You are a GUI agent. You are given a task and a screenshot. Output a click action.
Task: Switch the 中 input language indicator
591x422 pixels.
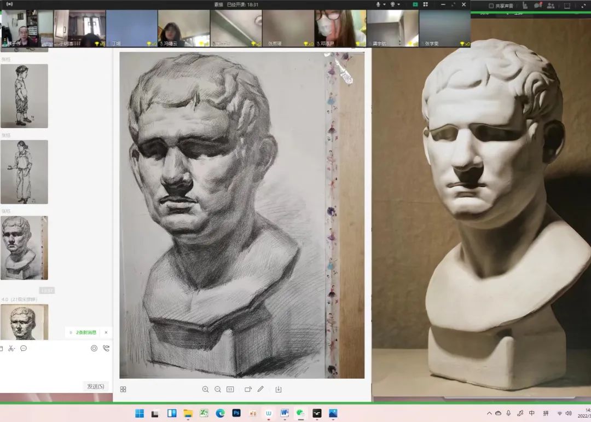click(x=532, y=413)
